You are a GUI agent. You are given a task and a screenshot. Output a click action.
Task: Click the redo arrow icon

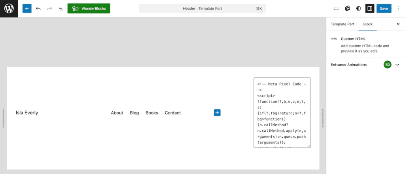pyautogui.click(x=49, y=9)
